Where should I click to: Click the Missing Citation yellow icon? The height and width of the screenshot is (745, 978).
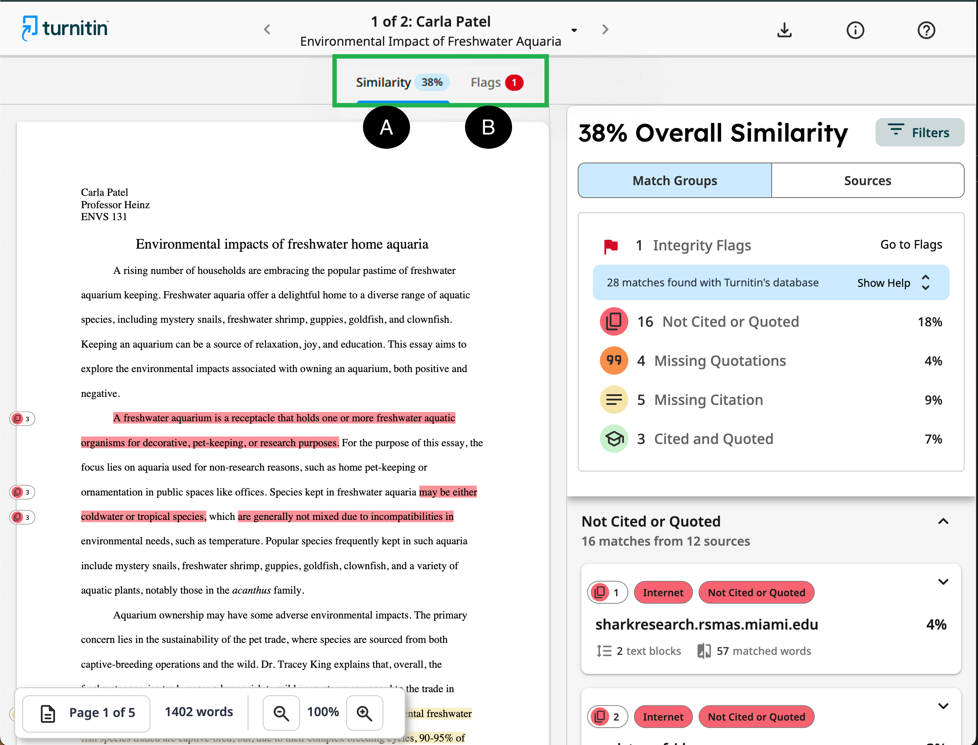(614, 400)
